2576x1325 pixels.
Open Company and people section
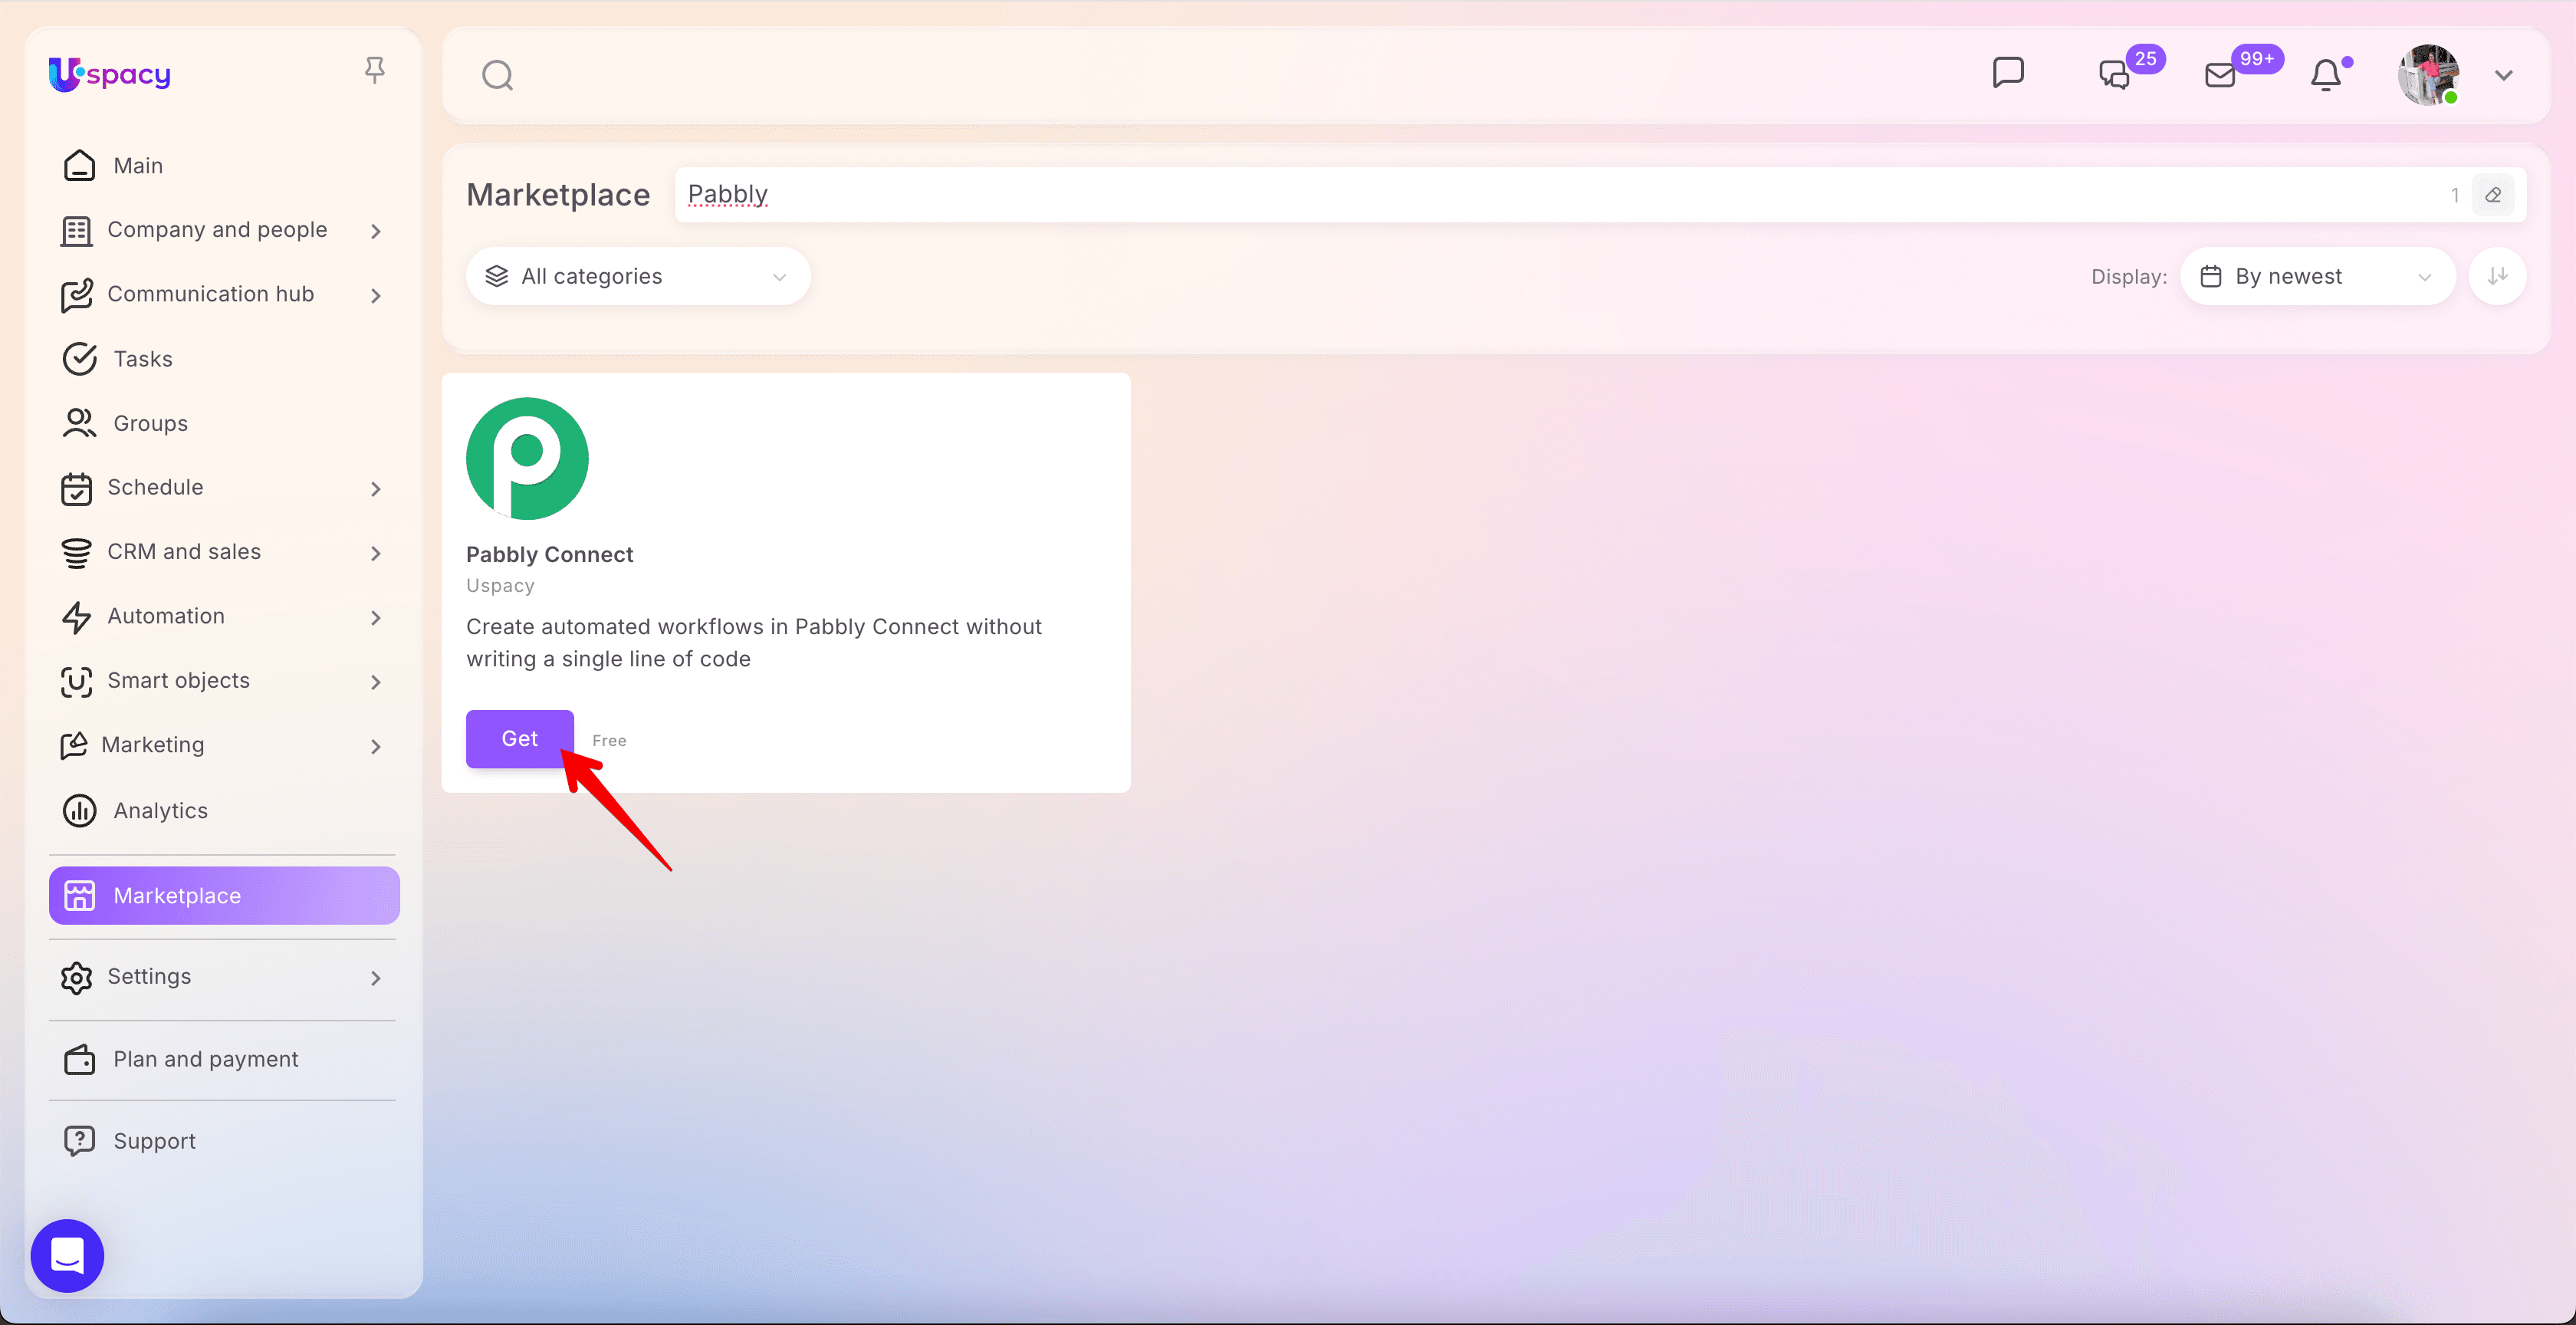click(217, 230)
